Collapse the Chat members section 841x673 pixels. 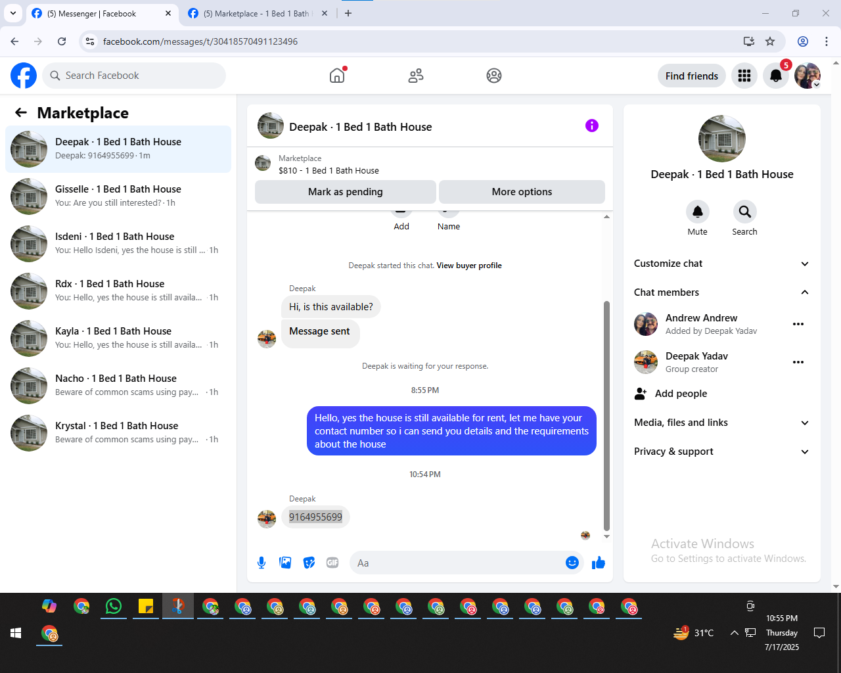tap(722, 292)
